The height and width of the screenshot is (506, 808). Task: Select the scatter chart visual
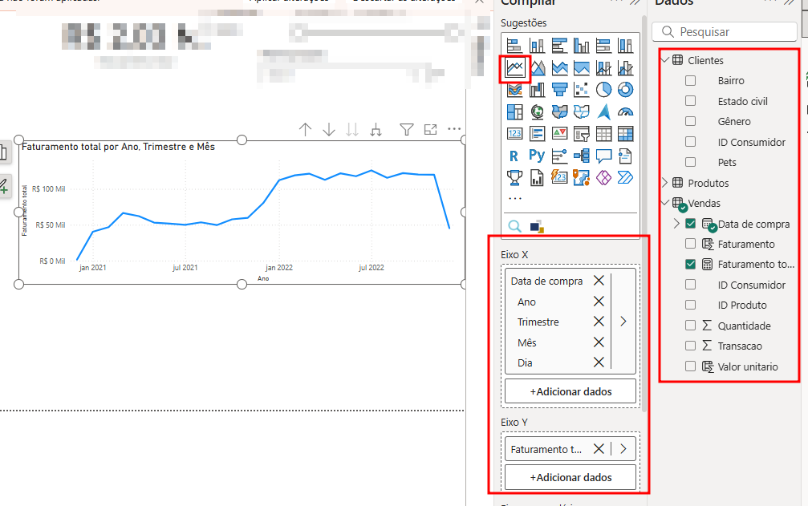point(581,90)
